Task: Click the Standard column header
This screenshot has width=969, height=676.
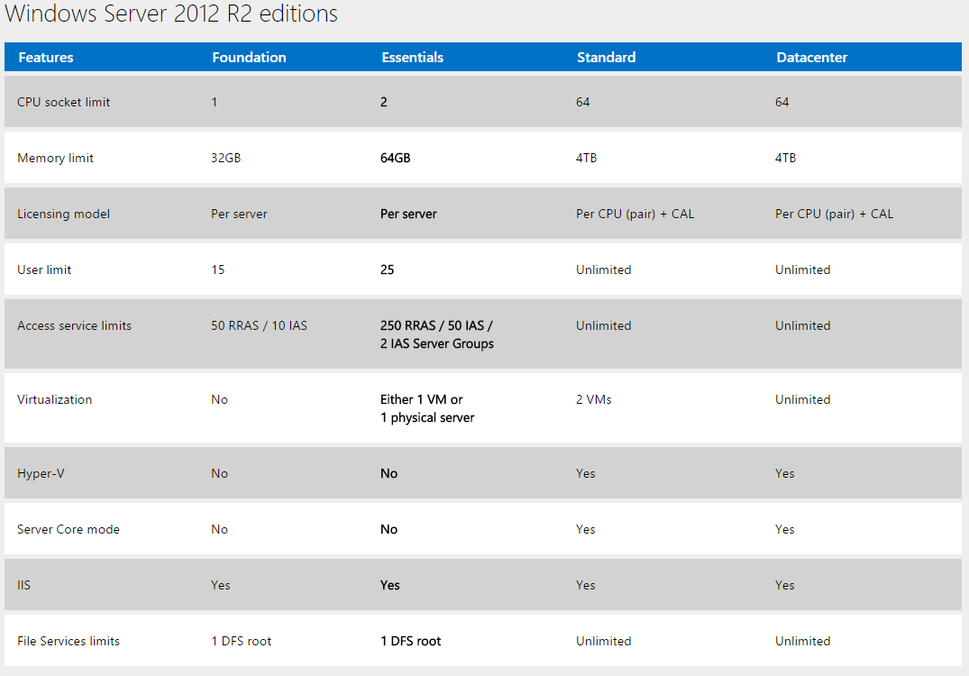Action: click(606, 57)
